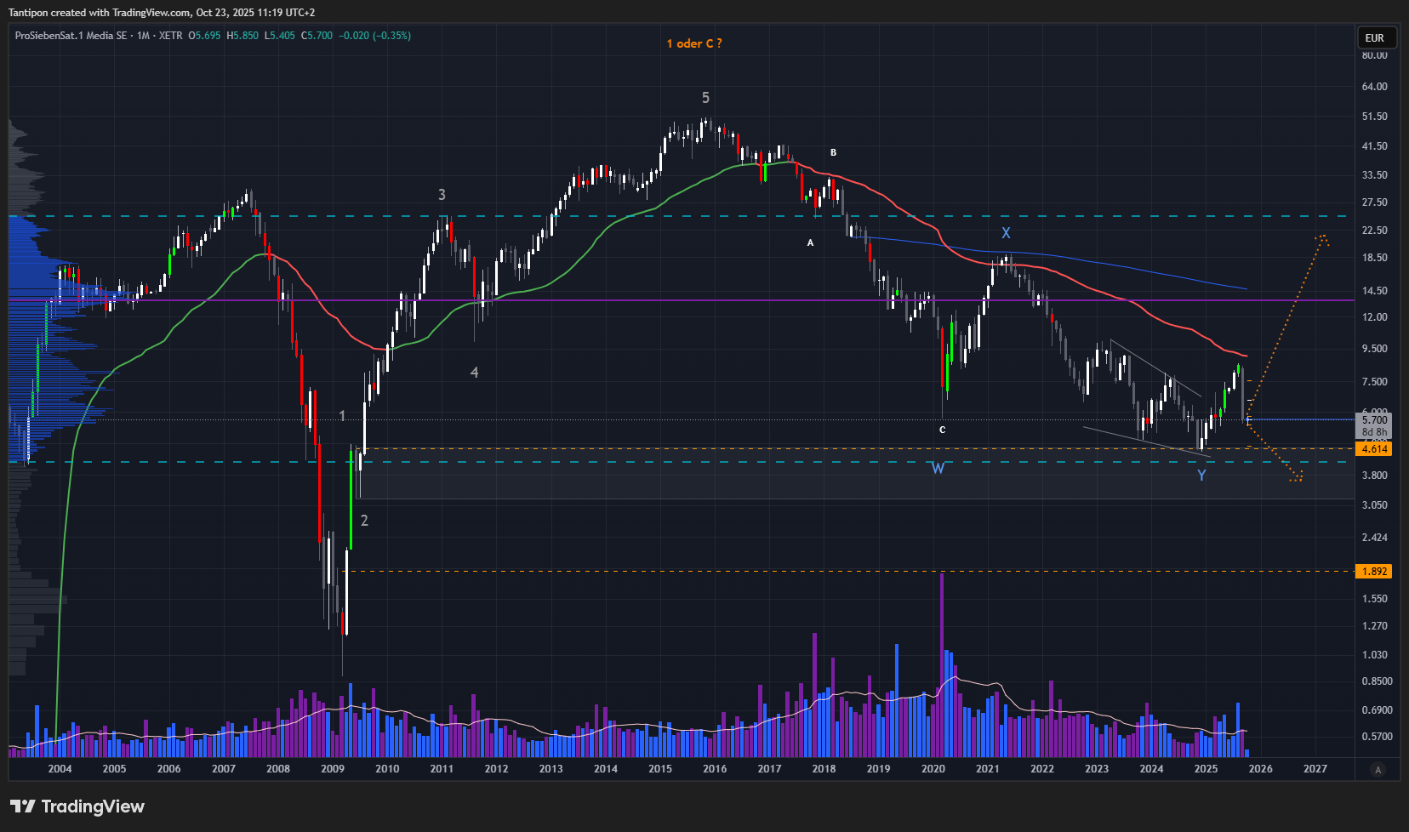Select the orange 4.614 price label
The image size is (1409, 832).
[x=1374, y=448]
